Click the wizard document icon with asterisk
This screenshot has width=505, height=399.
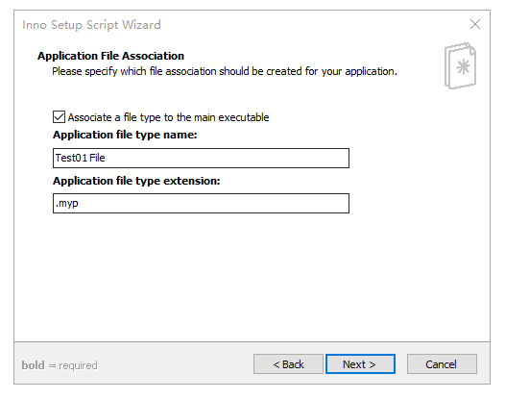[x=460, y=66]
